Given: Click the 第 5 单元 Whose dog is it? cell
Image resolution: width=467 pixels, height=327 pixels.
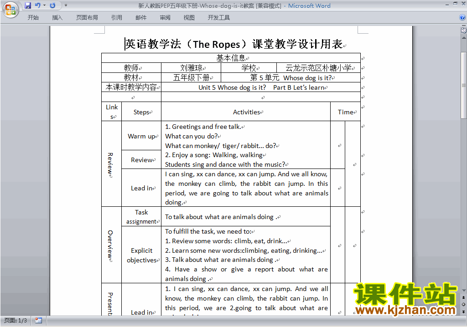Looking at the screenshot, I should pyautogui.click(x=291, y=78).
